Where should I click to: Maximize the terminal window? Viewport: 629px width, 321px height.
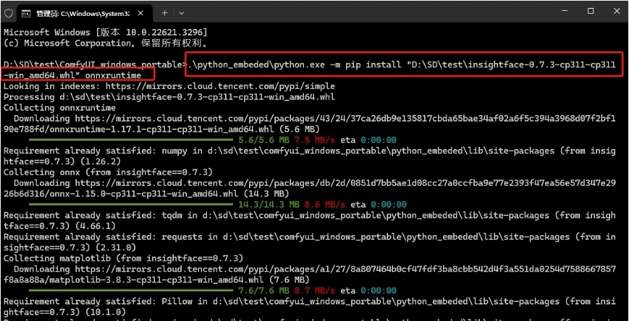coord(591,12)
